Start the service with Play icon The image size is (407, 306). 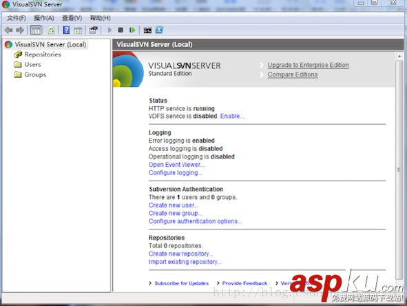(x=109, y=30)
